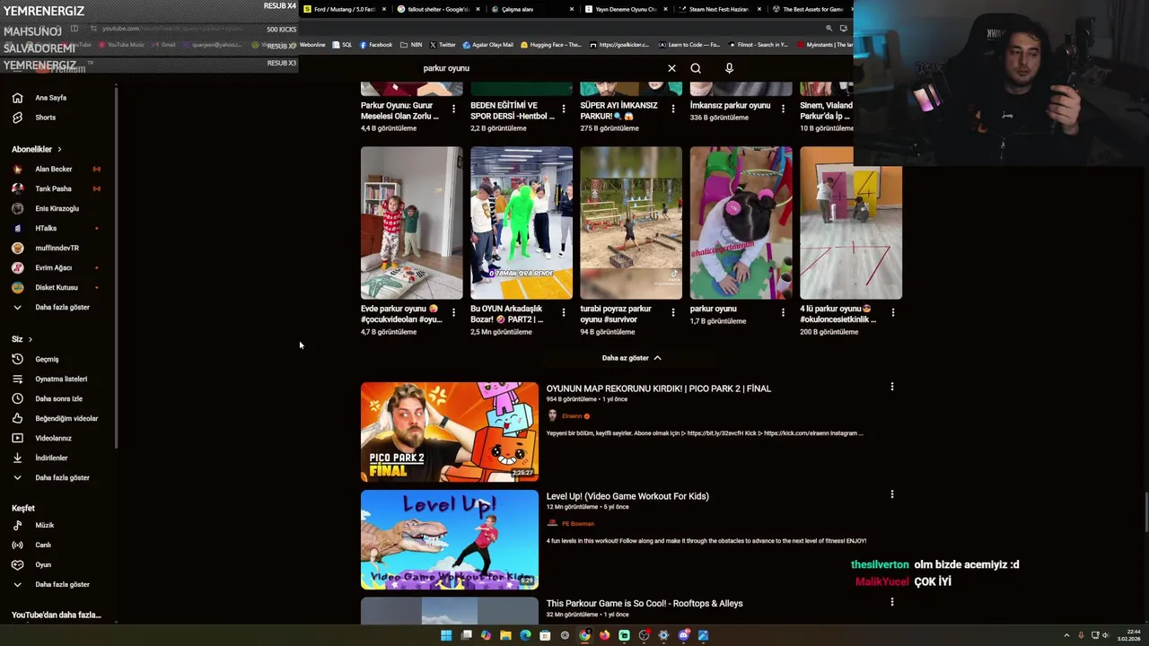Open İndirilenler in the sidebar
Screen dimensions: 1149x646
coord(51,458)
